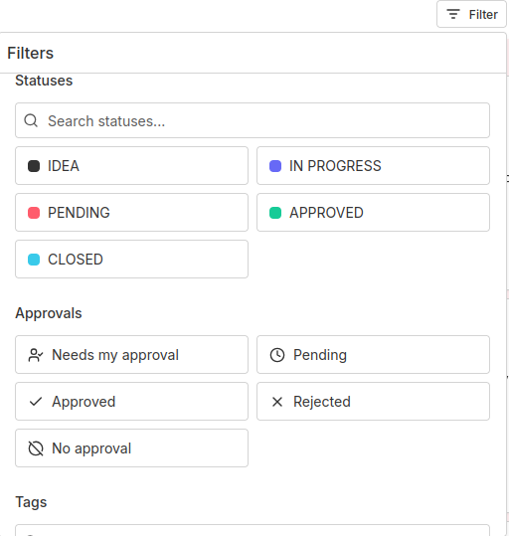509x536 pixels.
Task: Focus the Search statuses input field
Action: tap(253, 120)
